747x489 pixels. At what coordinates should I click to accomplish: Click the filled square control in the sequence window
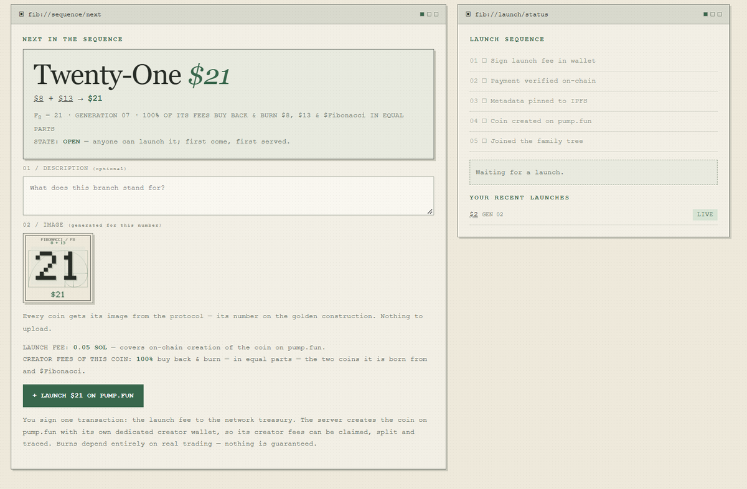423,14
